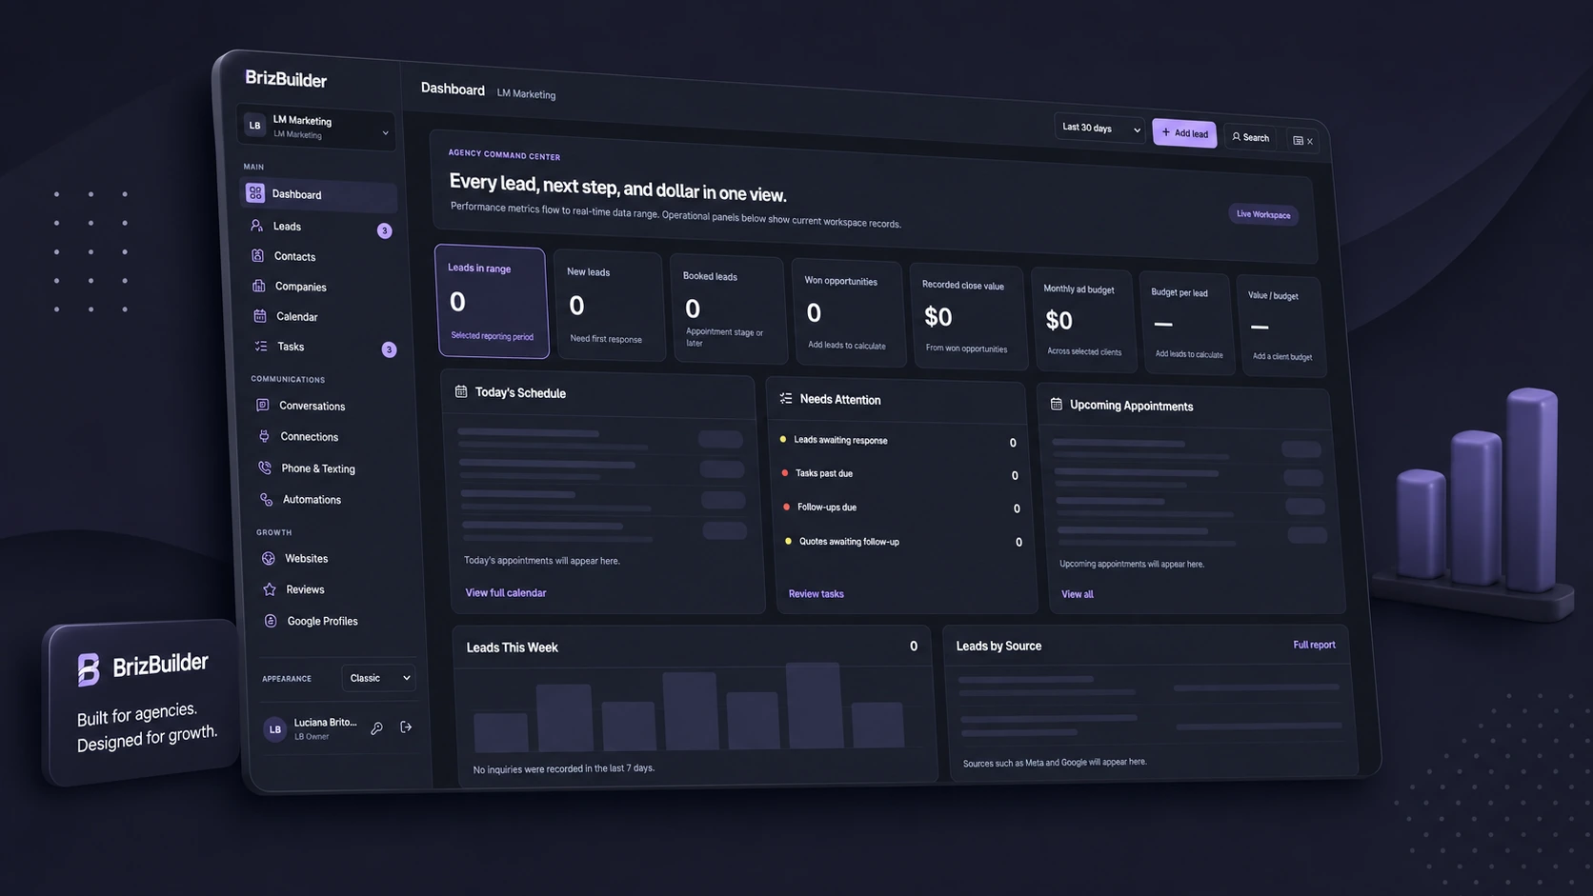
Task: Select the Budget per lead card
Action: point(1186,324)
